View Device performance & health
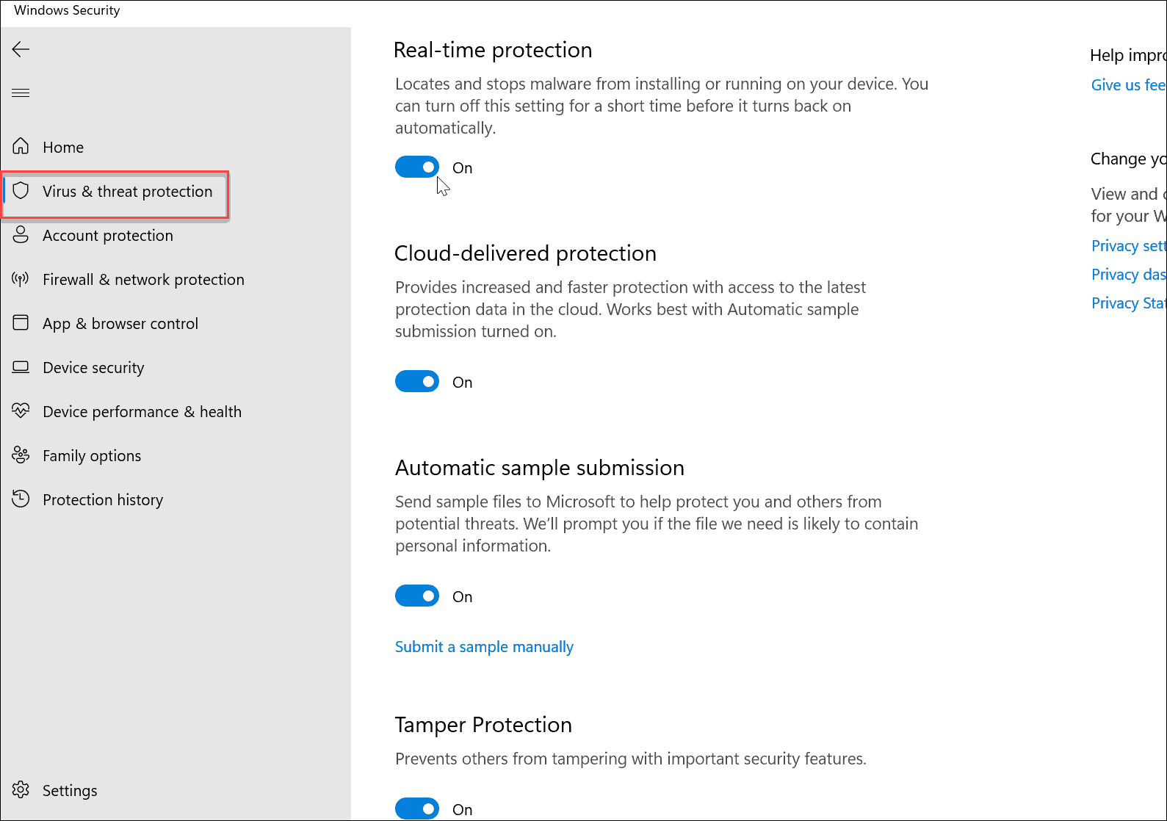The image size is (1167, 821). [142, 411]
